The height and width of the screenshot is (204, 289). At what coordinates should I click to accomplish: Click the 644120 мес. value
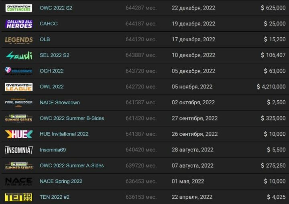[x=141, y=39]
